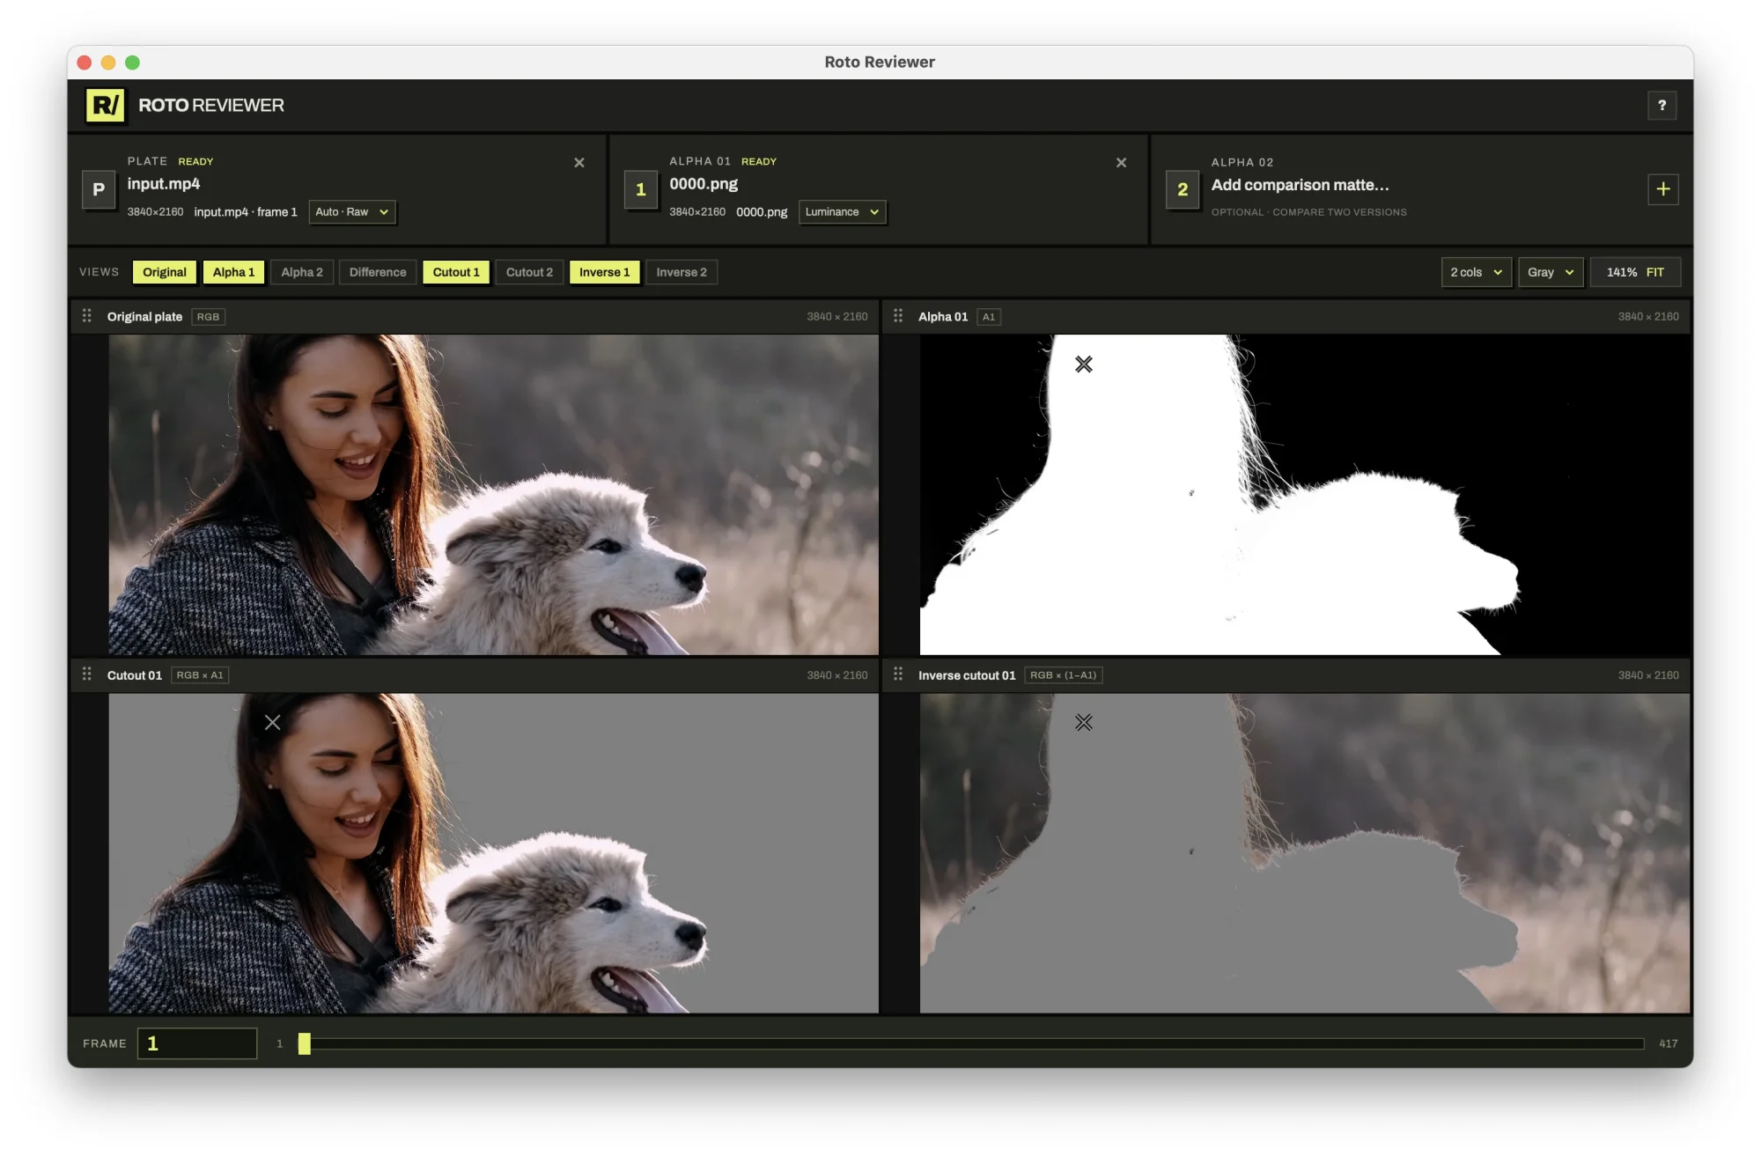Toggle the Alpha 1 view off
1761x1157 pixels.
tap(233, 272)
